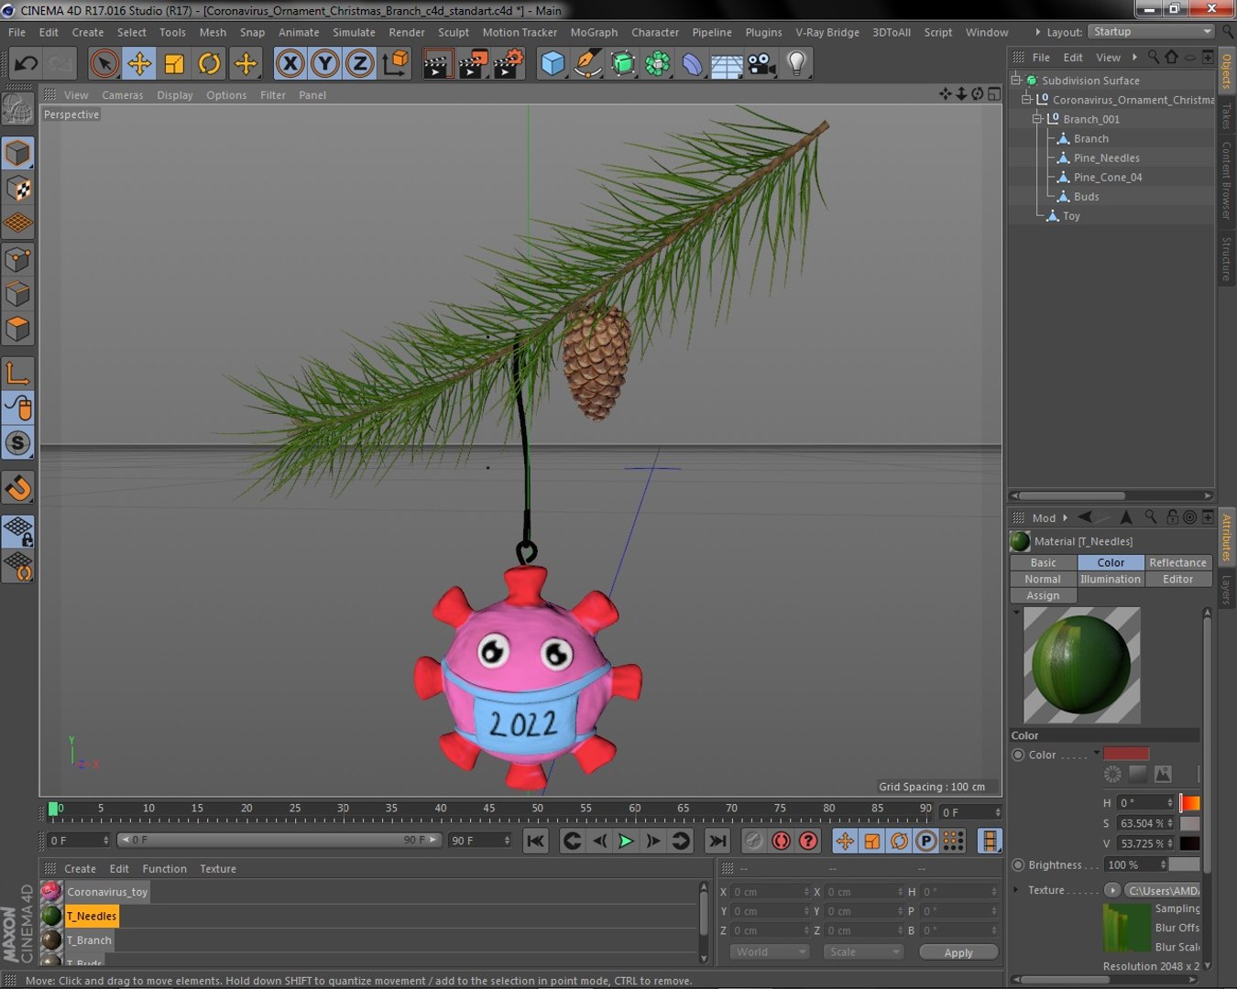Toggle Z-axis lock
Image resolution: width=1237 pixels, height=989 pixels.
(360, 63)
